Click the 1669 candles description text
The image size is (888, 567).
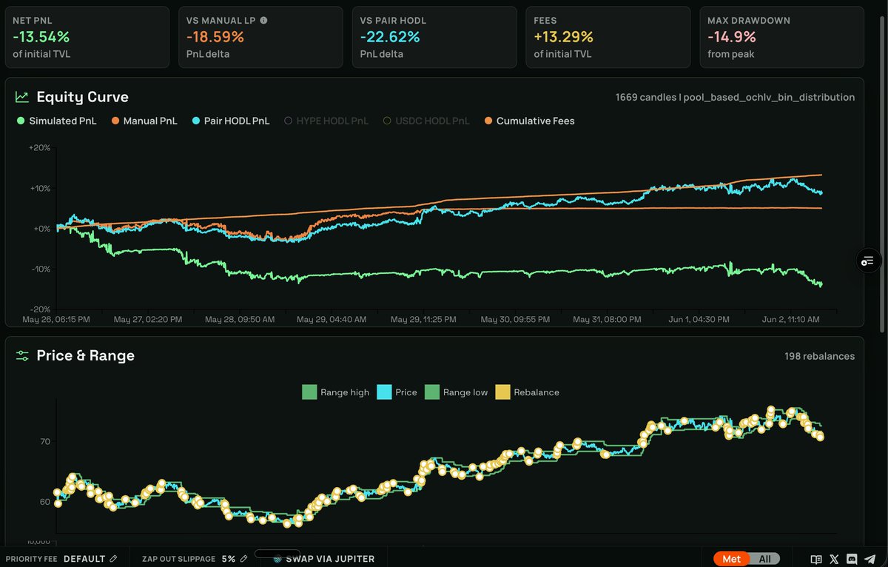[x=735, y=97]
